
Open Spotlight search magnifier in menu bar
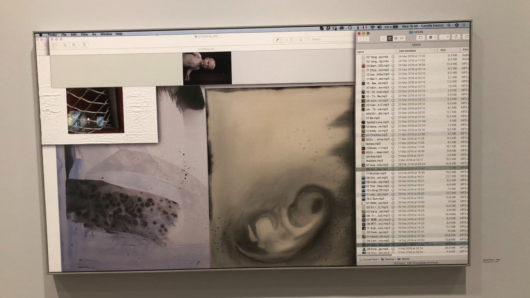[x=449, y=25]
